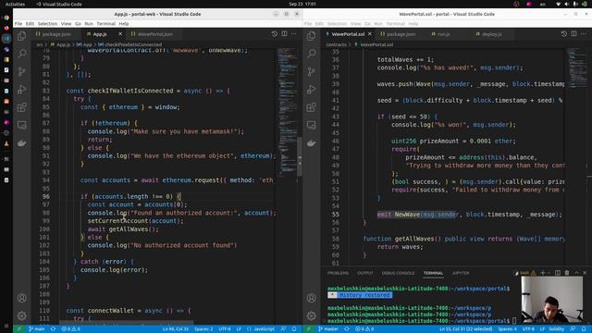592x333 pixels.
Task: Open Selection menu in portal-web window
Action: tap(47, 23)
